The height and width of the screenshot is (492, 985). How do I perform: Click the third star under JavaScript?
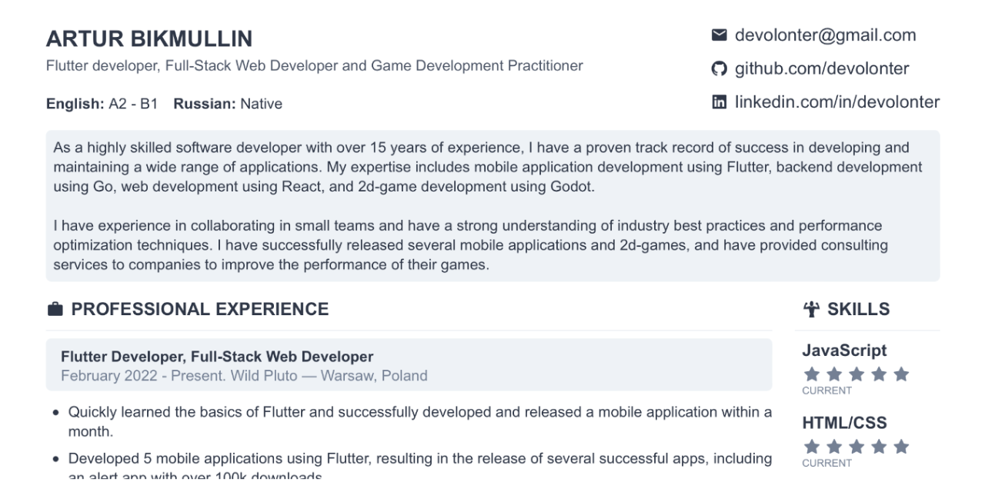click(x=856, y=375)
